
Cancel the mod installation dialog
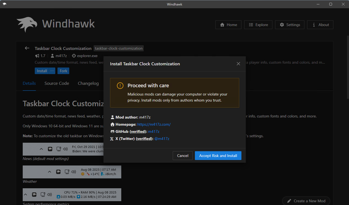tap(183, 156)
